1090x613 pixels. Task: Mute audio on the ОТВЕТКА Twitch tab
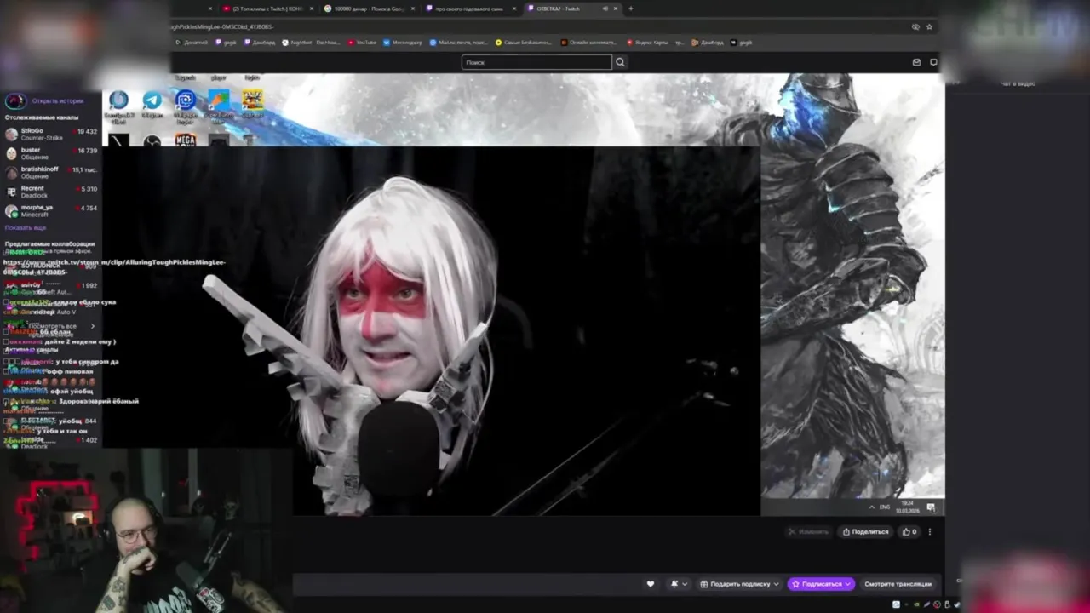pyautogui.click(x=605, y=9)
